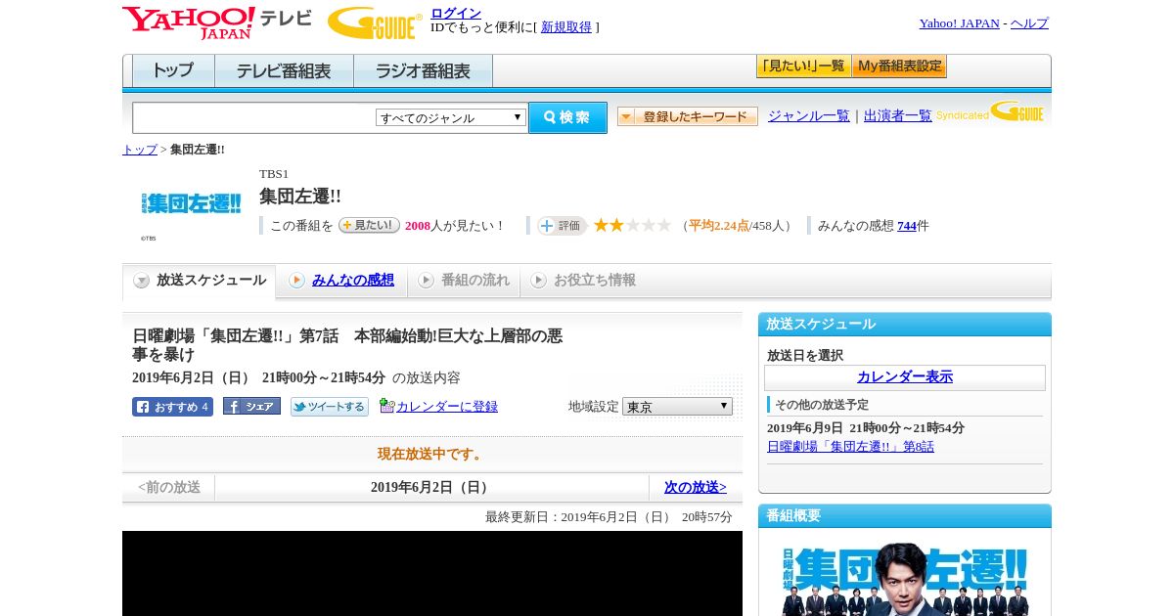The image size is (1174, 616).
Task: Open the 「見たい!」一覧 button
Action: pos(803,66)
